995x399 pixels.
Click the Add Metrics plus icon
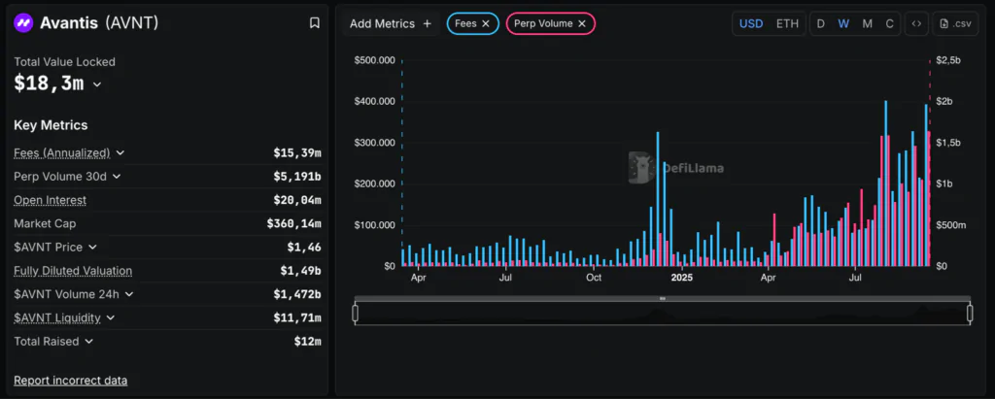coord(428,23)
